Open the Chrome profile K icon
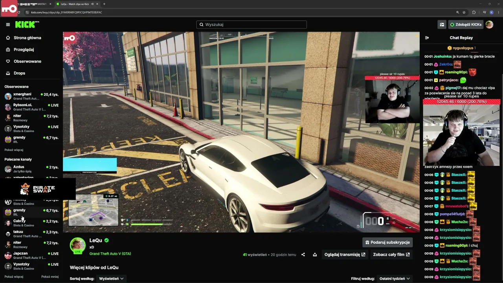This screenshot has height=283, width=503. 492,12
